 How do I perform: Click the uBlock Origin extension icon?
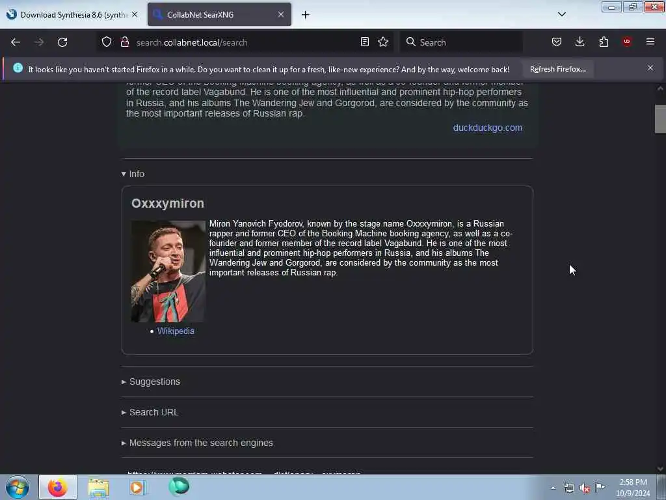point(627,42)
